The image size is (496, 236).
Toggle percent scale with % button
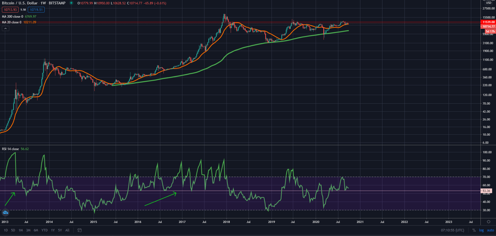click(474, 230)
